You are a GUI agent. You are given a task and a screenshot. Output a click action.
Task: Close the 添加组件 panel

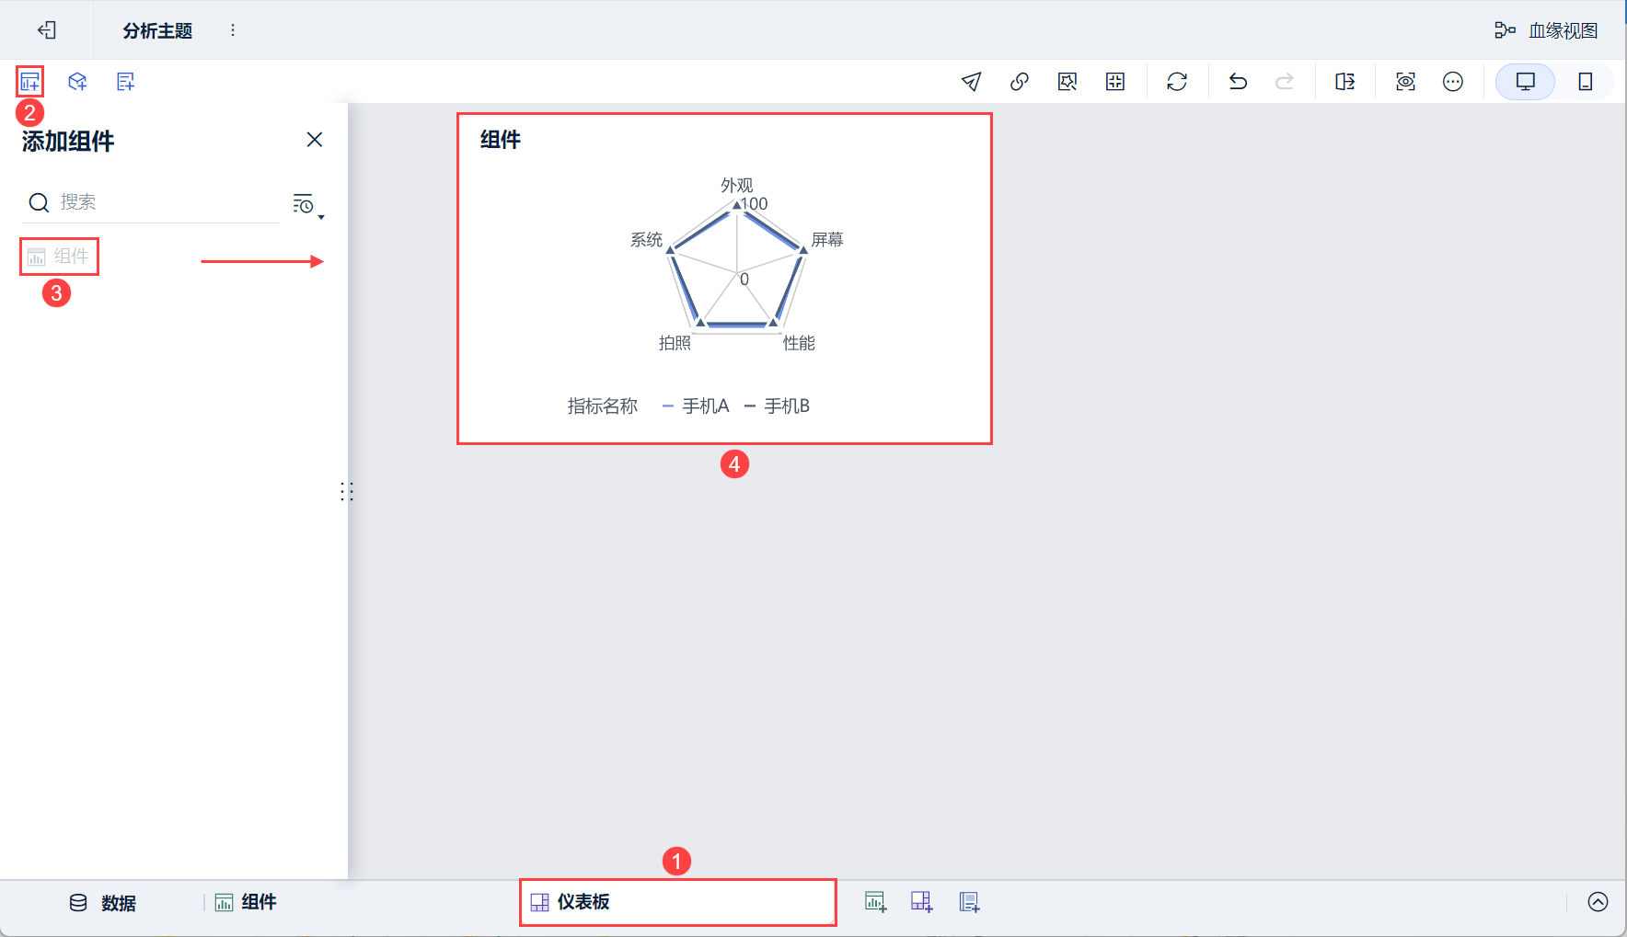[315, 140]
